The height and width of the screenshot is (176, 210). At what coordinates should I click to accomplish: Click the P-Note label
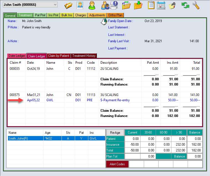pyautogui.click(x=13, y=27)
